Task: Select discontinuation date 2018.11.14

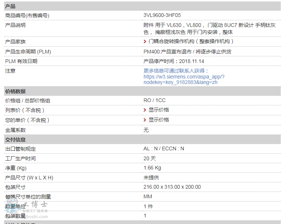Action: pyautogui.click(x=191, y=62)
